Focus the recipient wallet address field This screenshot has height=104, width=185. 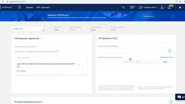pos(136,51)
